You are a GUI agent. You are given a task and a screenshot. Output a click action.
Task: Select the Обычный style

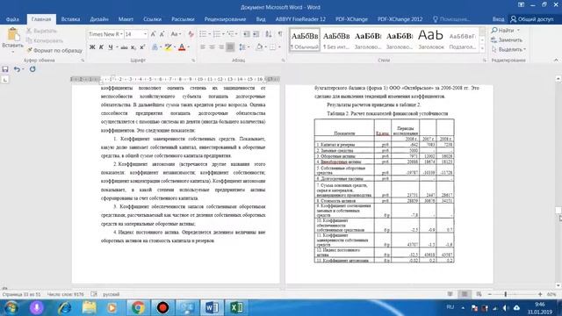tap(305, 39)
